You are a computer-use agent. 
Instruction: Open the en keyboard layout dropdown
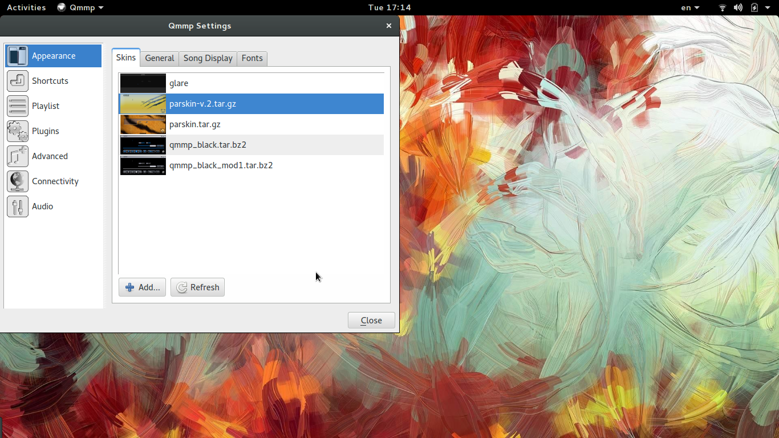(690, 7)
